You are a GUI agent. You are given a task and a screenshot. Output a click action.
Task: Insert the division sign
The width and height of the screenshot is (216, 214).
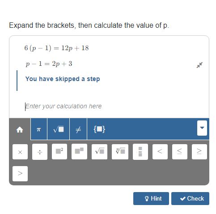[x=40, y=152]
